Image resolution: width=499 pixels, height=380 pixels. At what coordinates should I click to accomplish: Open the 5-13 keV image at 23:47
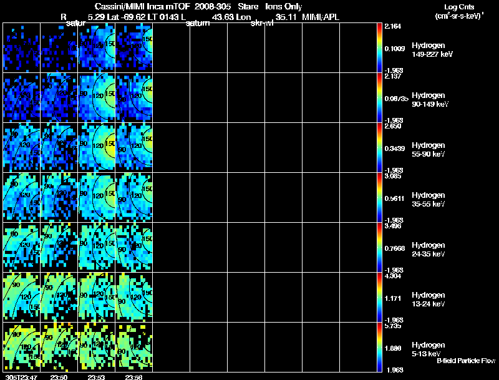click(x=22, y=347)
